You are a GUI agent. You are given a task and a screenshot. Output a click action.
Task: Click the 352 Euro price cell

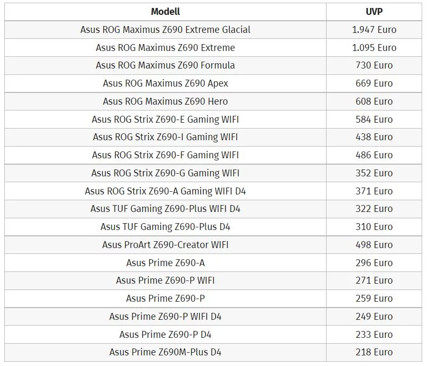(374, 173)
